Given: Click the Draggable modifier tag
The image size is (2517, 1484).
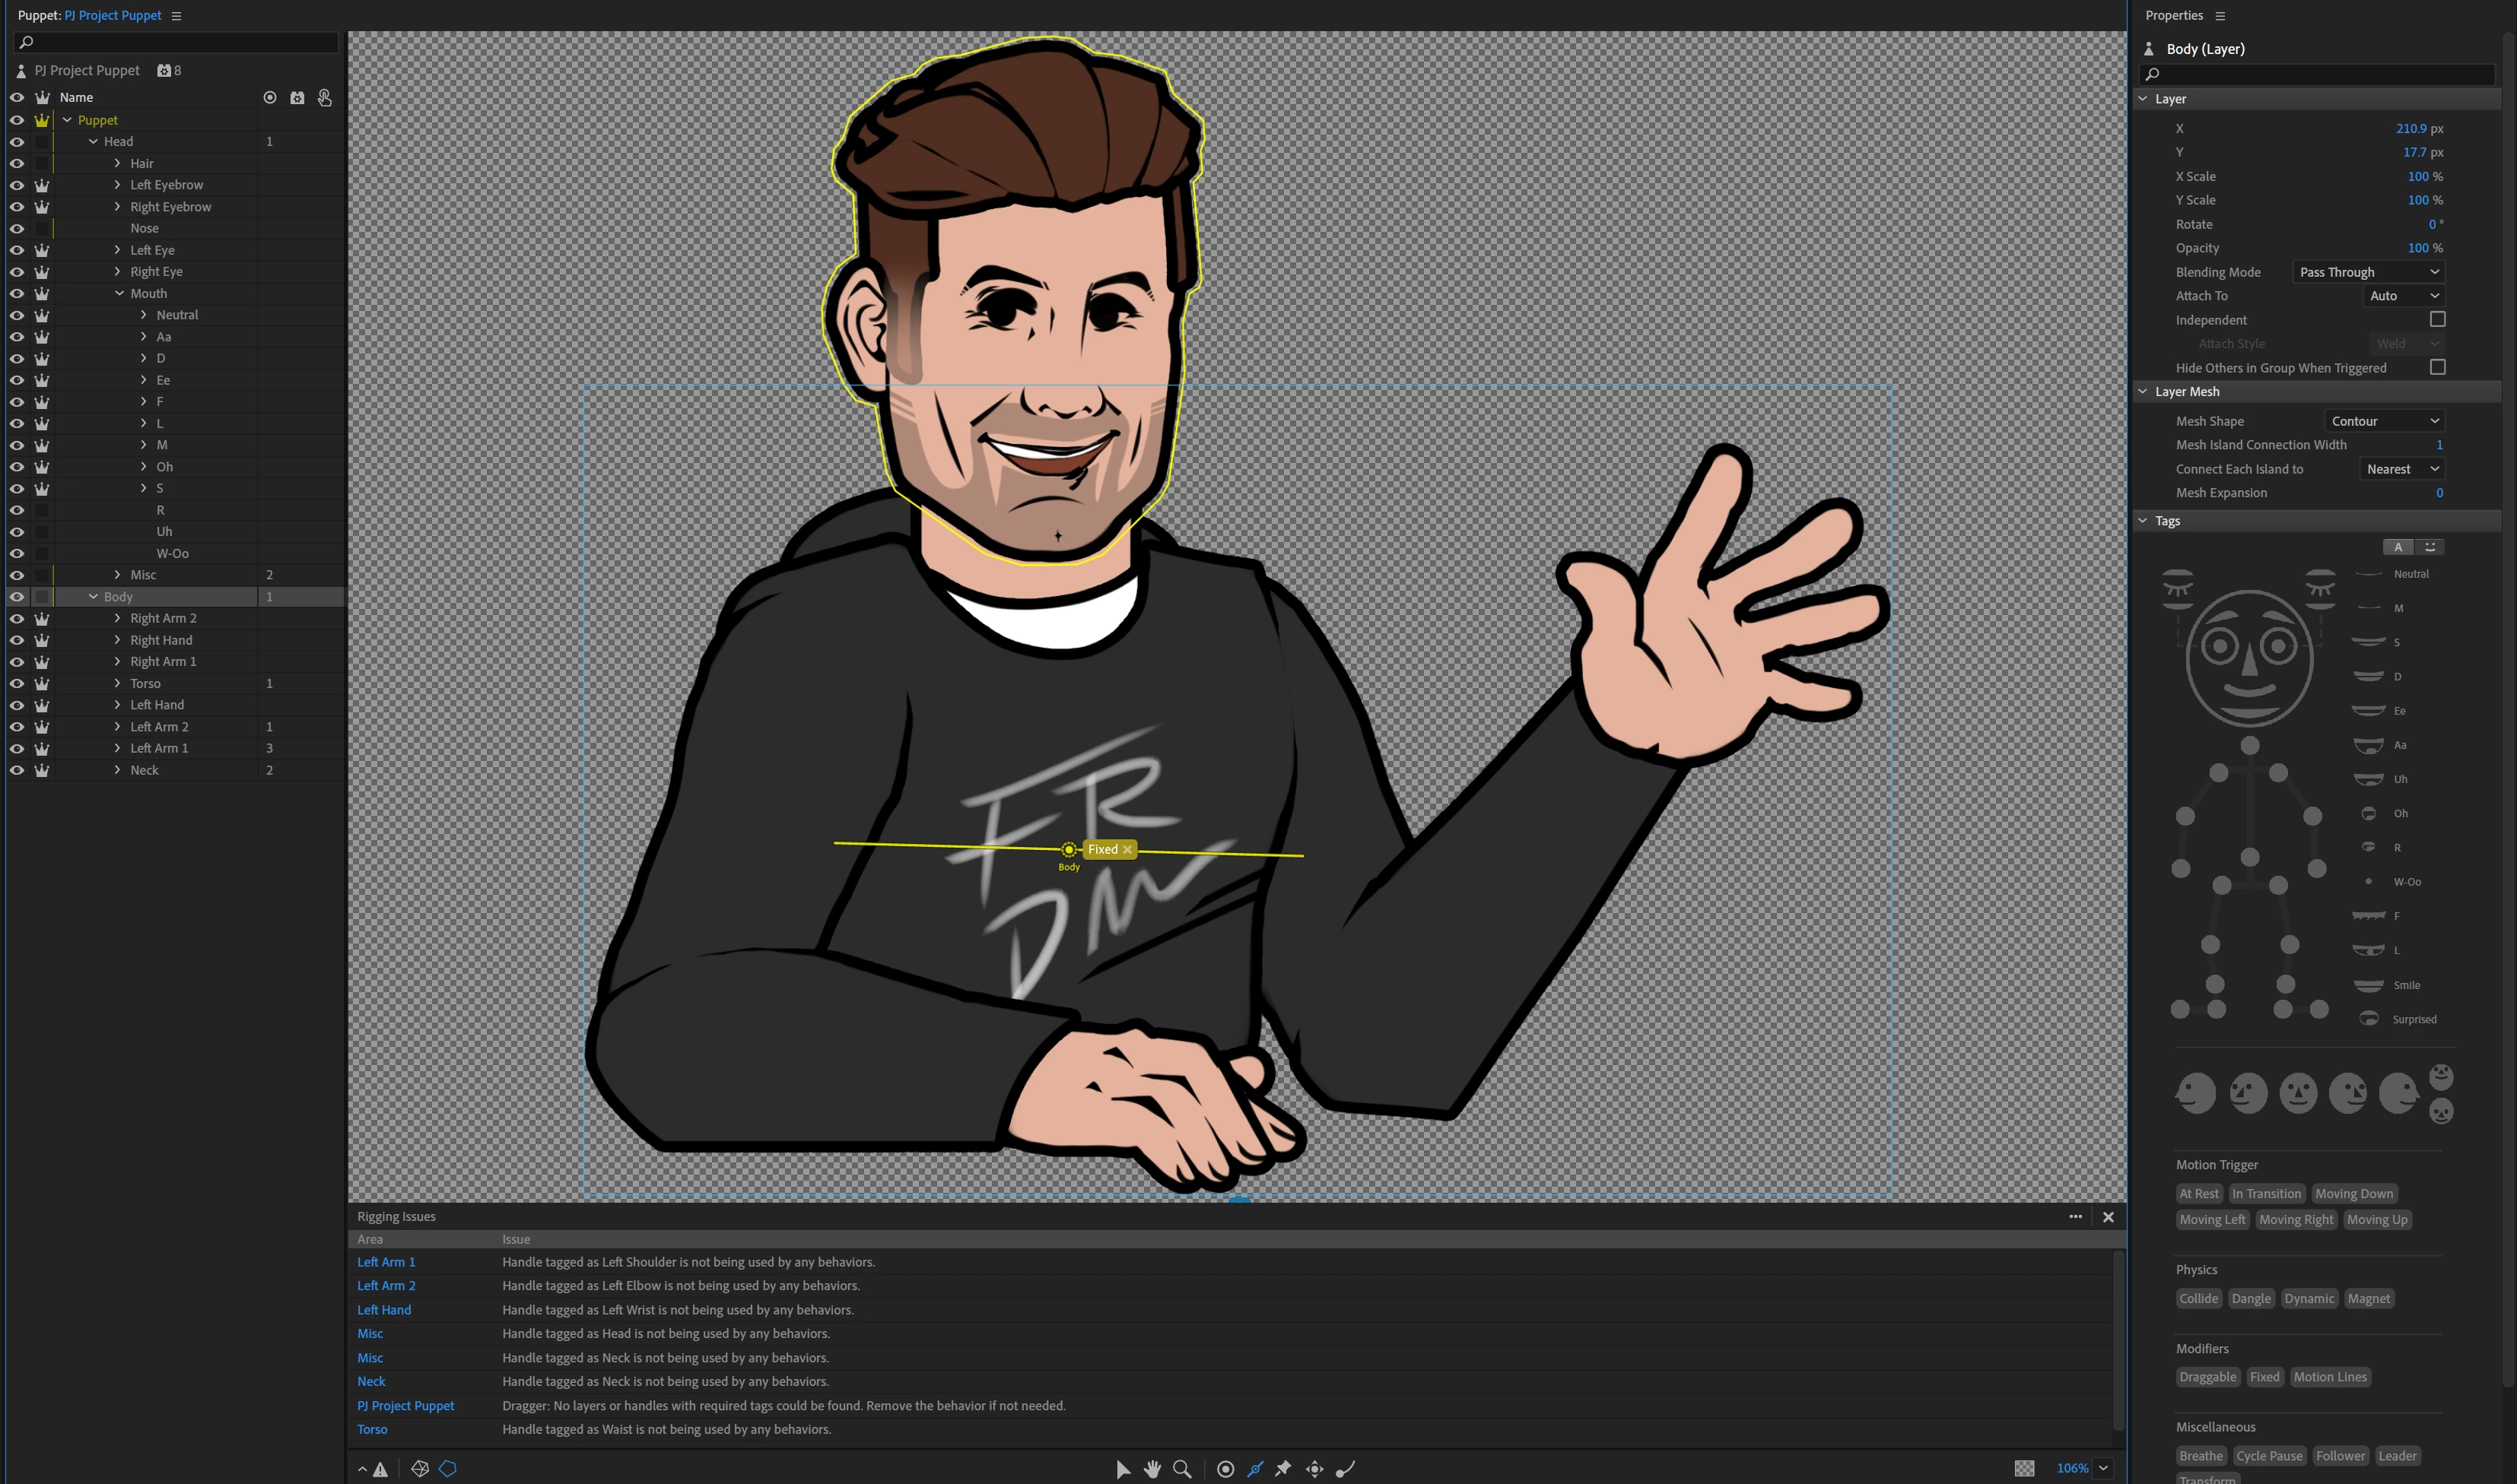Looking at the screenshot, I should (2207, 1377).
